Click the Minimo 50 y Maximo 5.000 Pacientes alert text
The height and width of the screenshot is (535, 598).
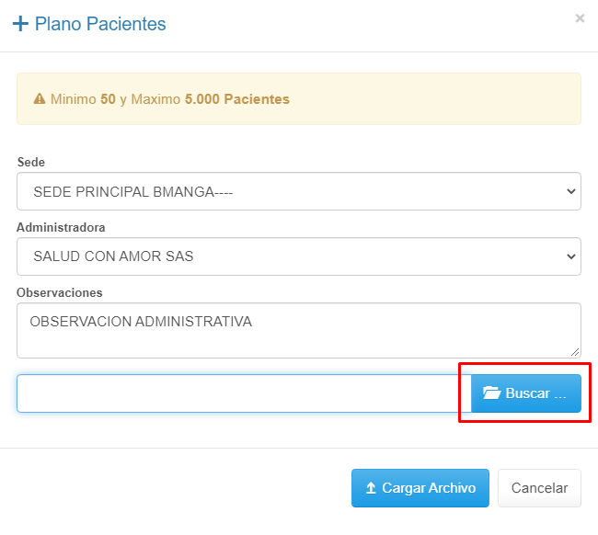(170, 99)
